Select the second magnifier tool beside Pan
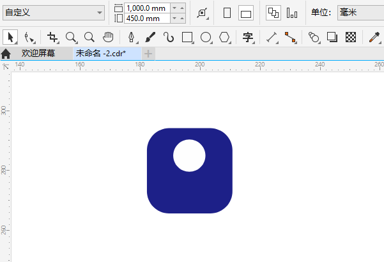 point(89,38)
